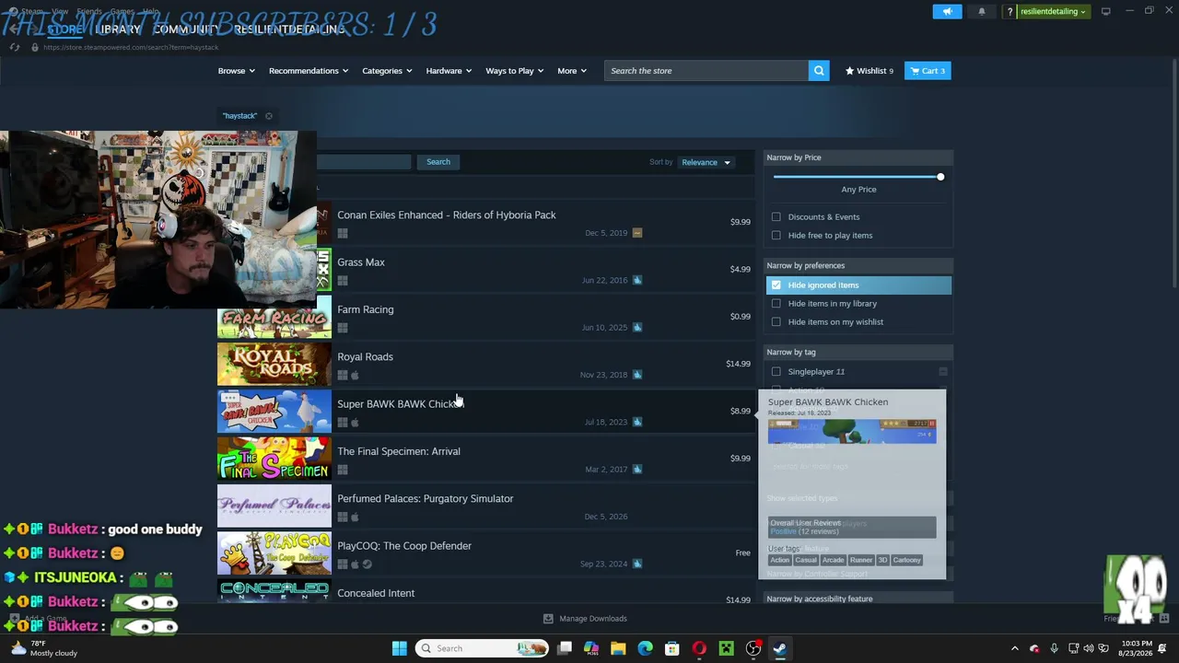The width and height of the screenshot is (1179, 663).
Task: Check the Singleplayer tag filter
Action: click(776, 372)
